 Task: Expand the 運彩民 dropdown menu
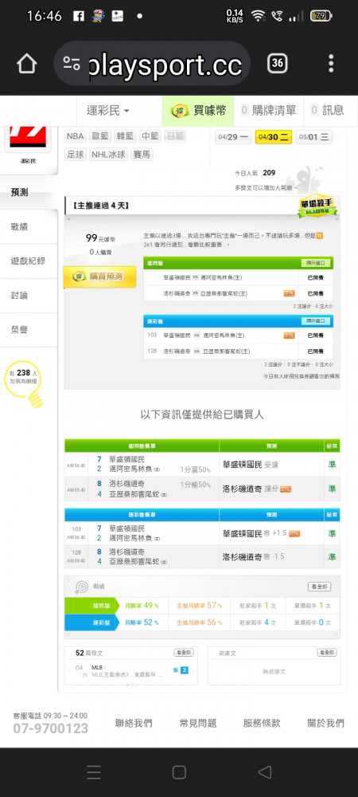(x=108, y=110)
